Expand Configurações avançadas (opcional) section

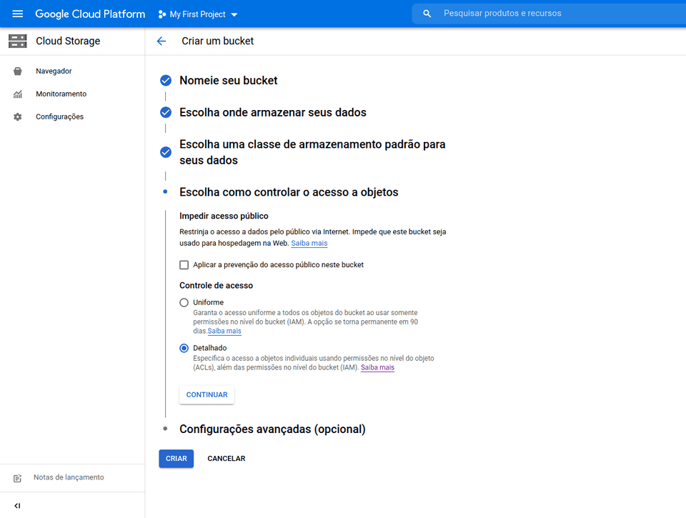[x=272, y=429]
